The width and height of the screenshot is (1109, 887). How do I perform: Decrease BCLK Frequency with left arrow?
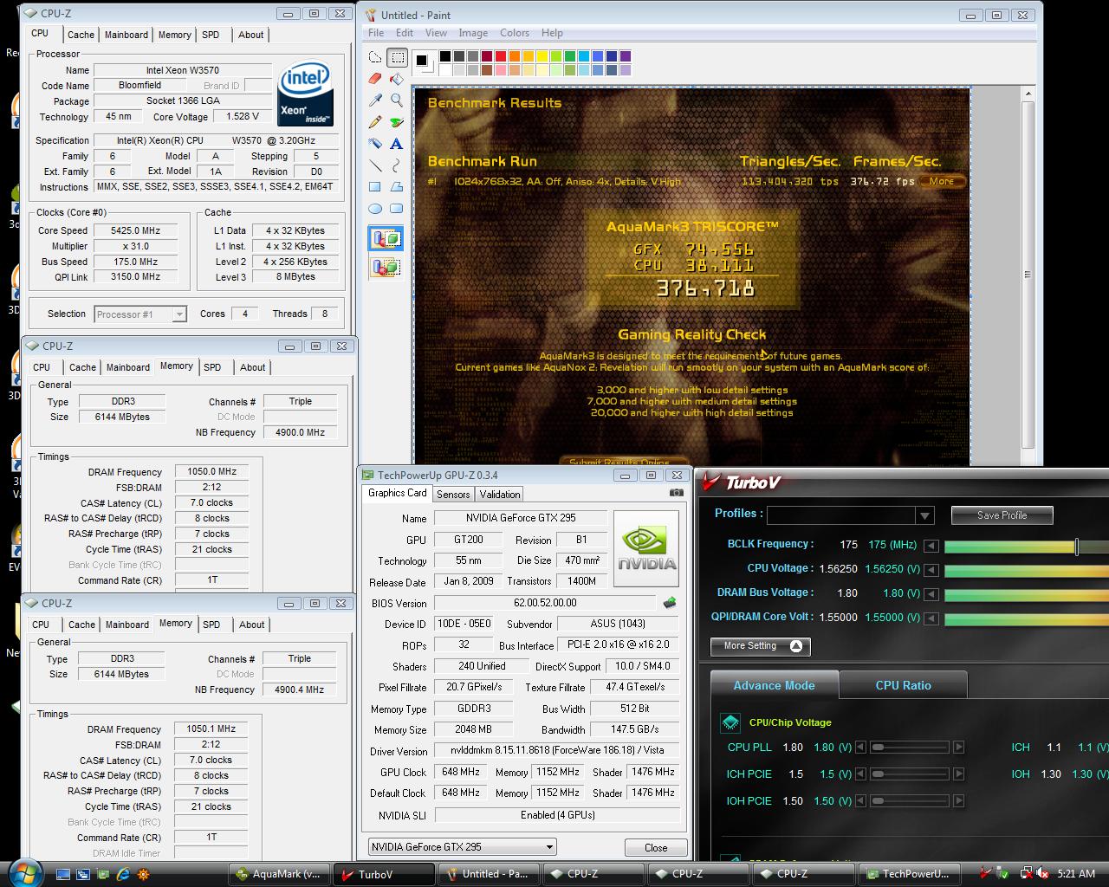tap(931, 546)
